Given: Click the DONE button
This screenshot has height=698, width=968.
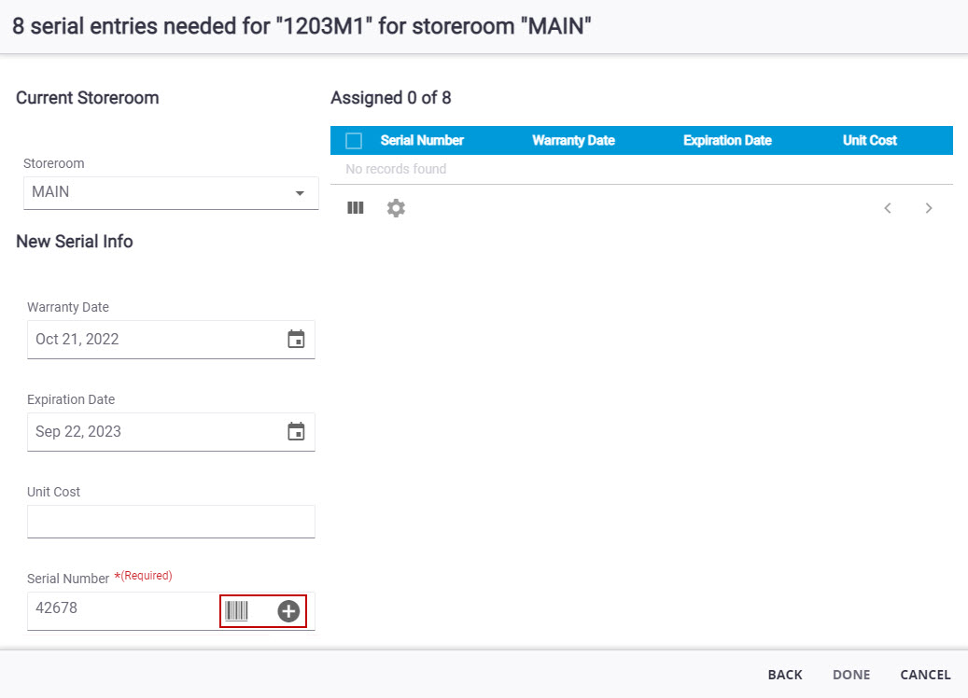Looking at the screenshot, I should pos(851,675).
